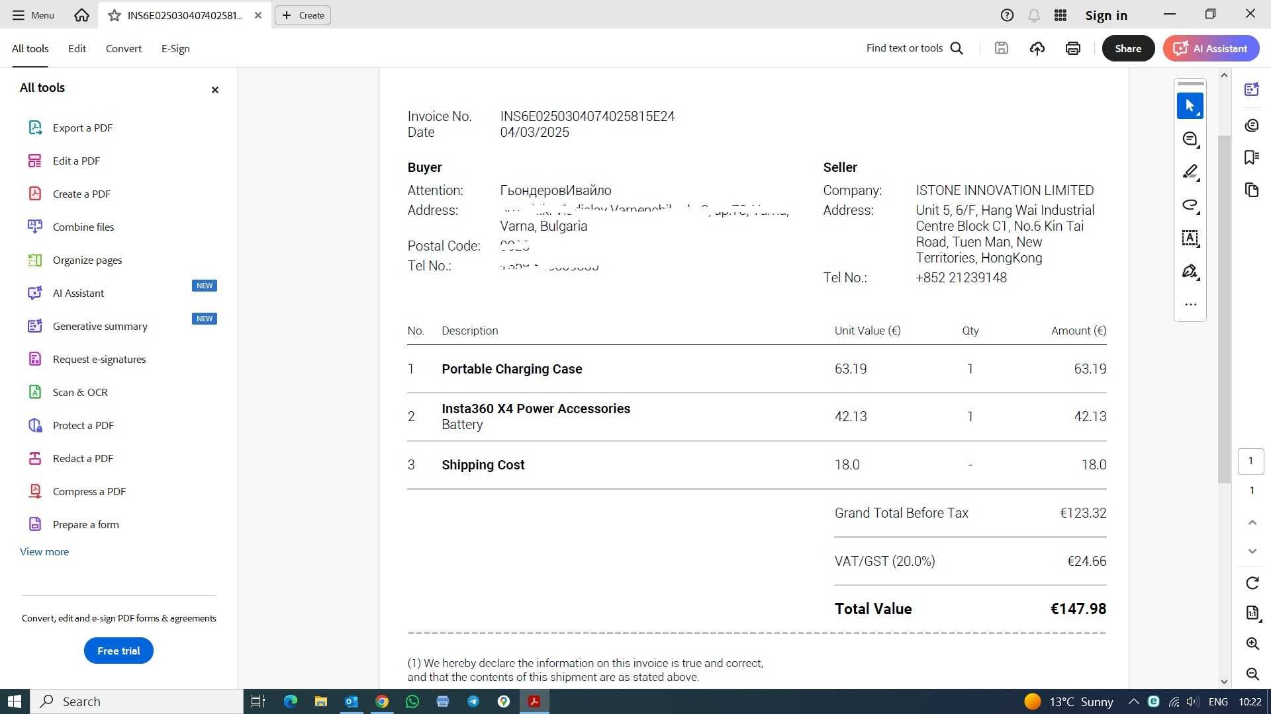
Task: Open the Convert menu tab
Action: 124,48
